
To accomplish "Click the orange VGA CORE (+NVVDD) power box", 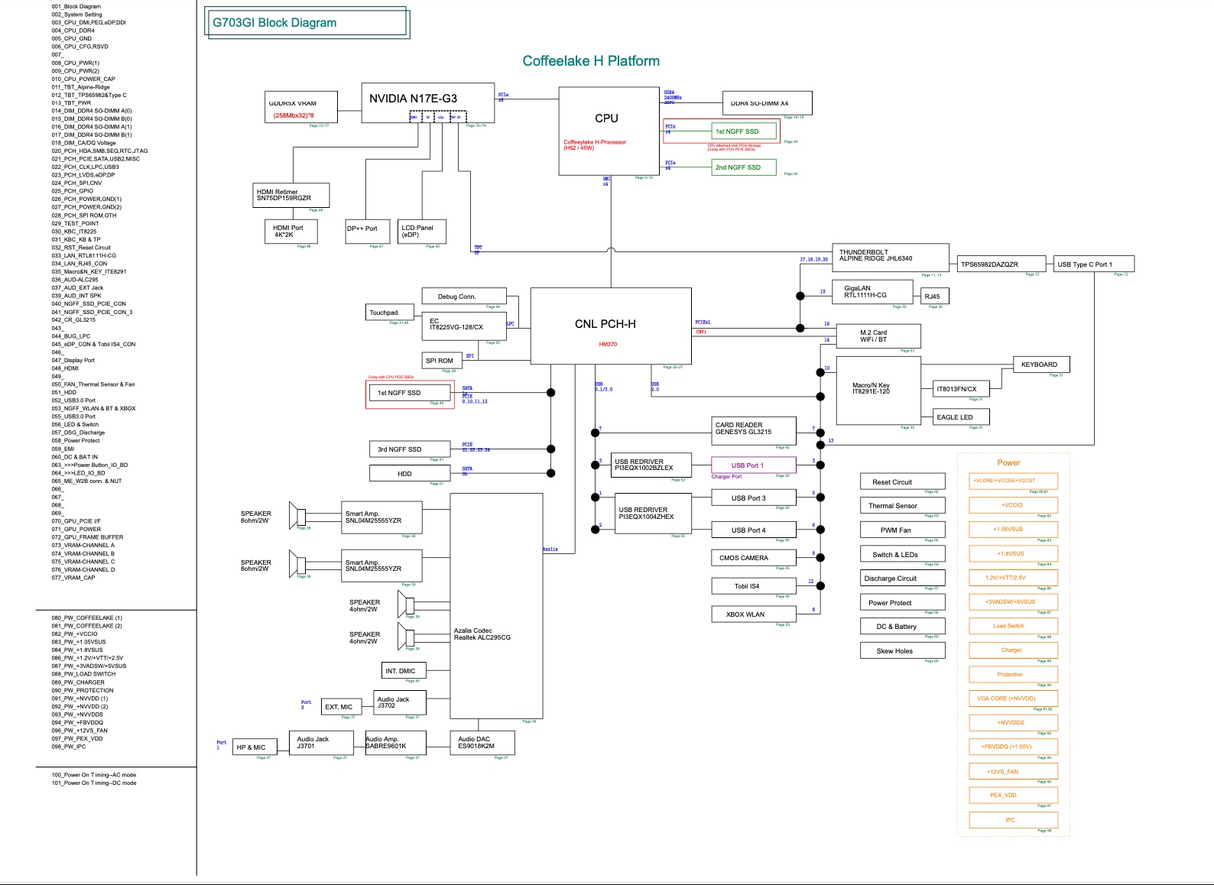I will (x=1014, y=699).
